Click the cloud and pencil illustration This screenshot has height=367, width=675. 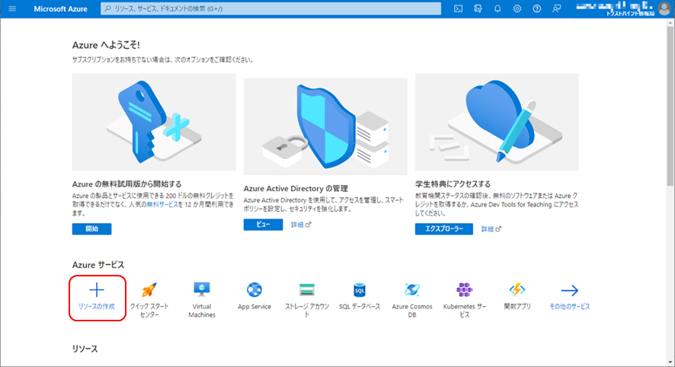pyautogui.click(x=497, y=122)
